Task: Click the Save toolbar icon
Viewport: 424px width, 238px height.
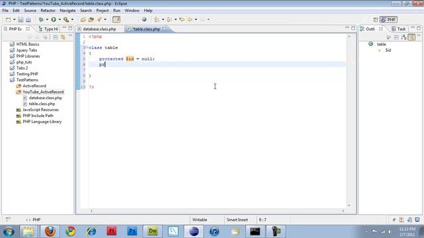Action: (21, 20)
